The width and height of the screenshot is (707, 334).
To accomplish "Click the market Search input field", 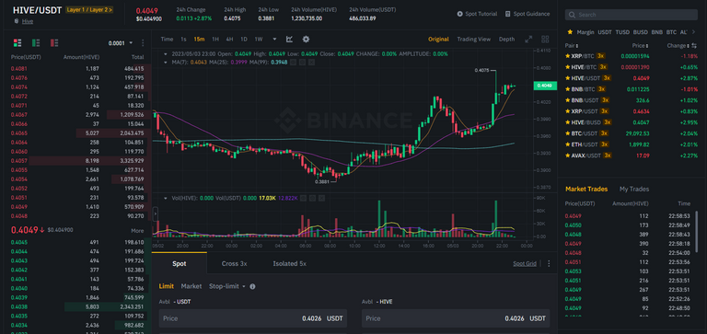I will coord(632,15).
